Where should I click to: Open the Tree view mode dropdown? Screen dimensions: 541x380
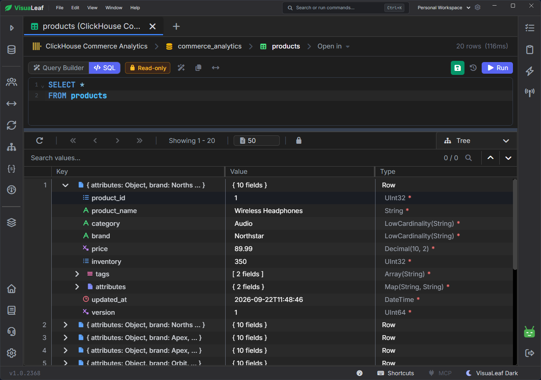(x=476, y=141)
